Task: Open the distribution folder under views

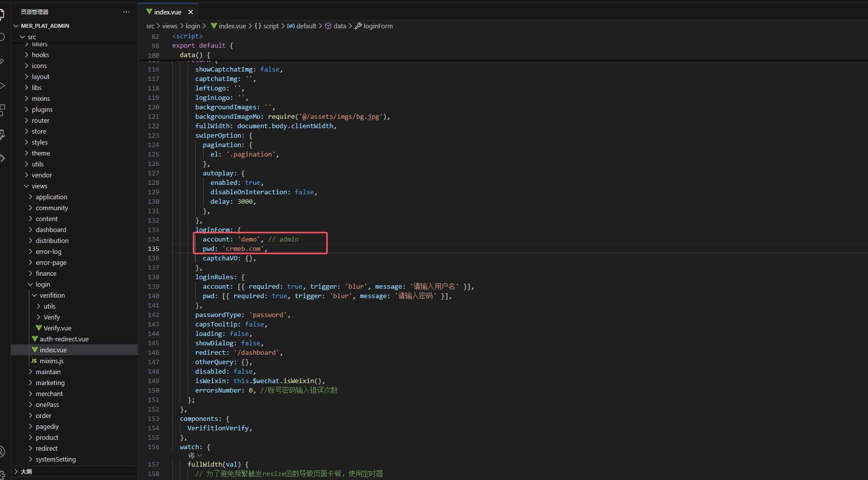Action: coord(52,240)
